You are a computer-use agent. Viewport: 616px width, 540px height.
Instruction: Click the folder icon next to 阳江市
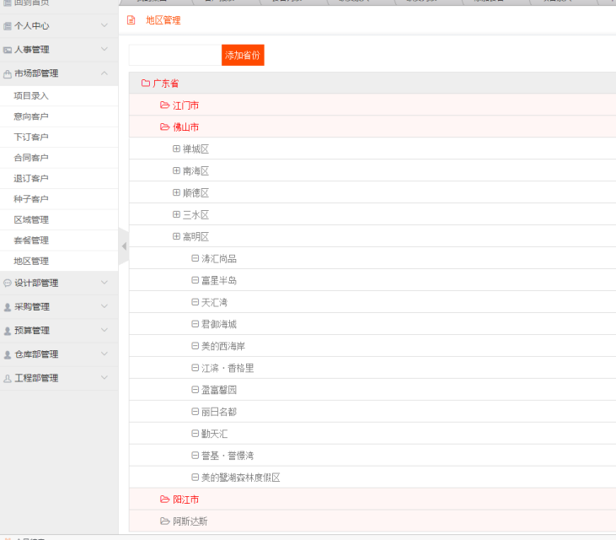click(165, 499)
